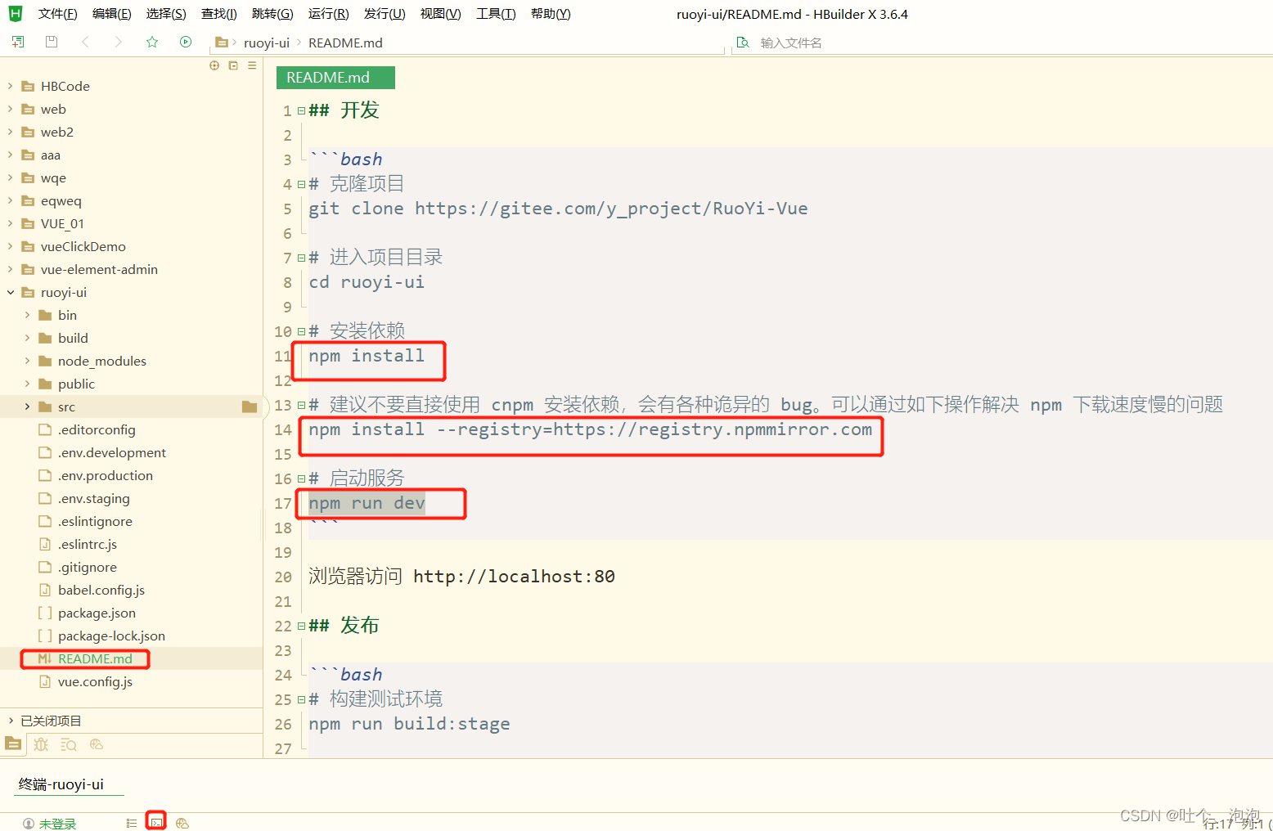Open the 工具(T) menu
This screenshot has width=1273, height=831.
pos(496,14)
